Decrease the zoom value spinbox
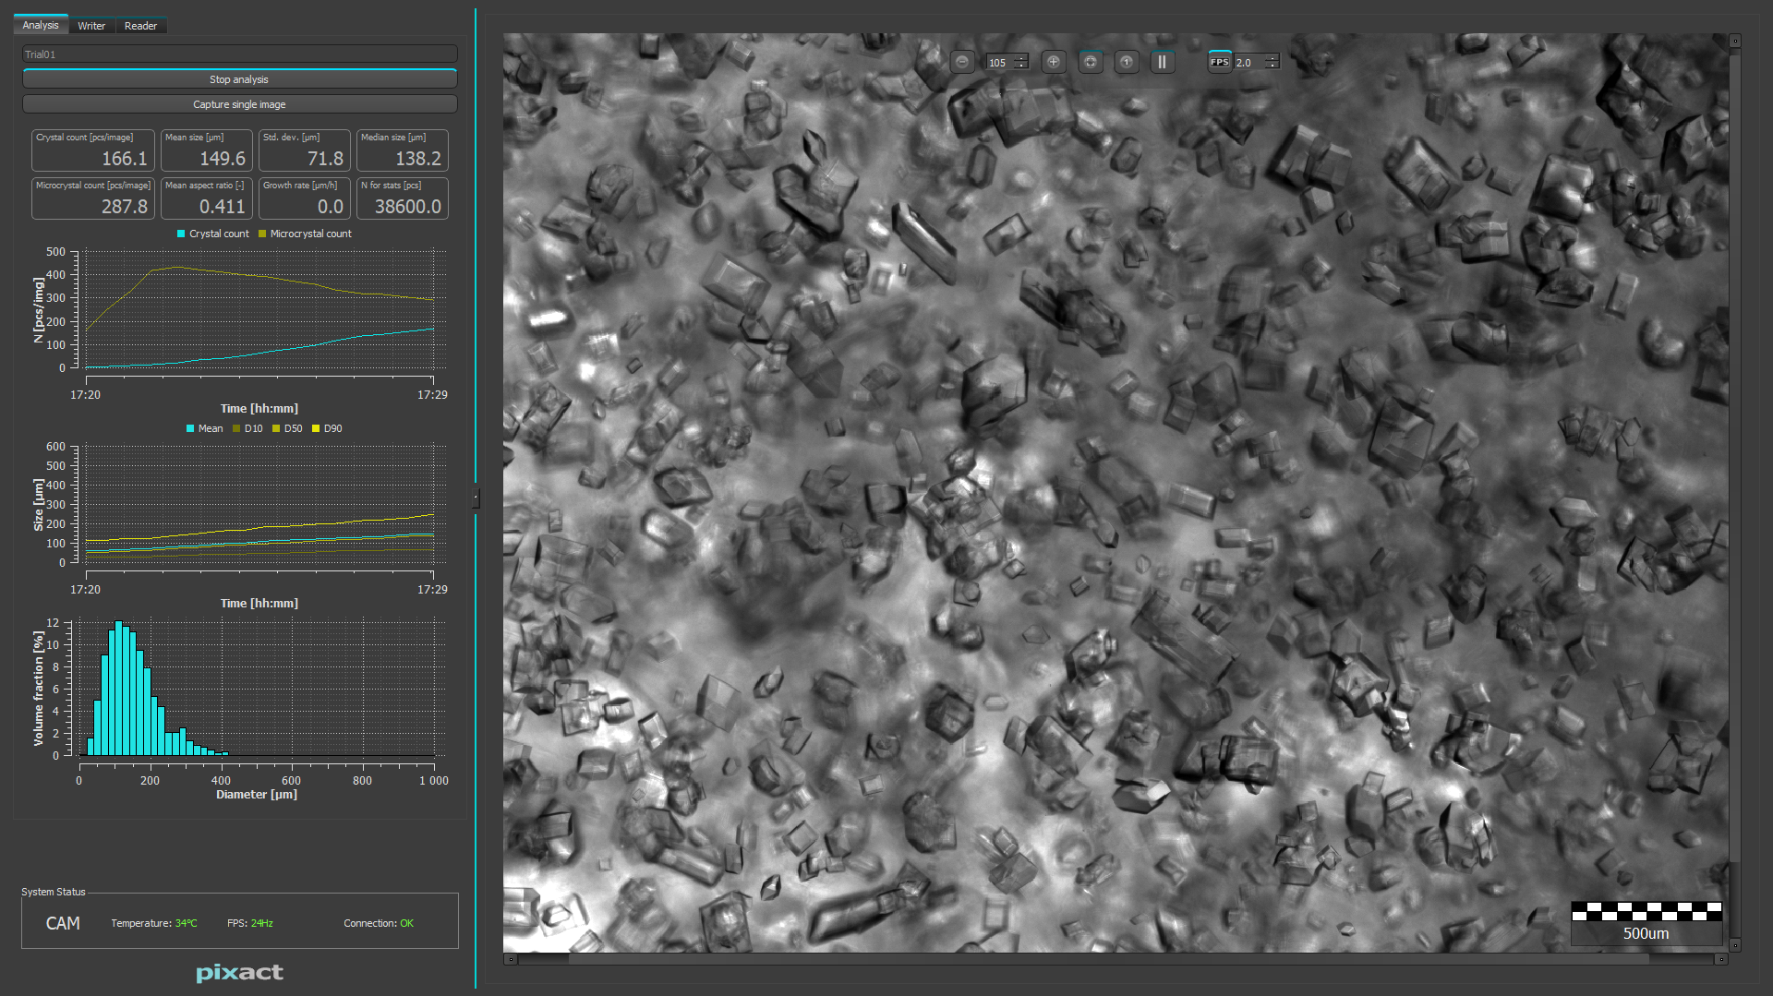The height and width of the screenshot is (996, 1773). click(x=1020, y=66)
